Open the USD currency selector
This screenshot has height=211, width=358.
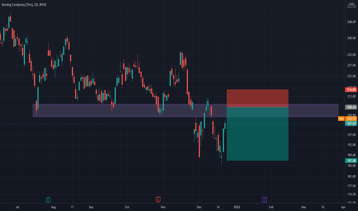[351, 4]
